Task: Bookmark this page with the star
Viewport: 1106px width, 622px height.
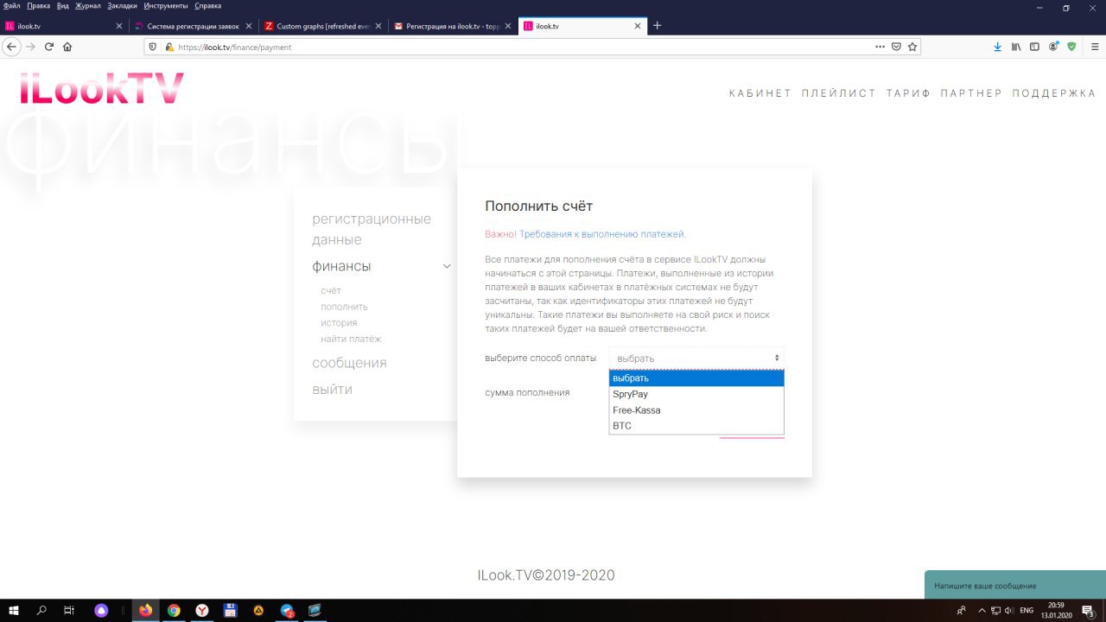Action: pos(912,47)
